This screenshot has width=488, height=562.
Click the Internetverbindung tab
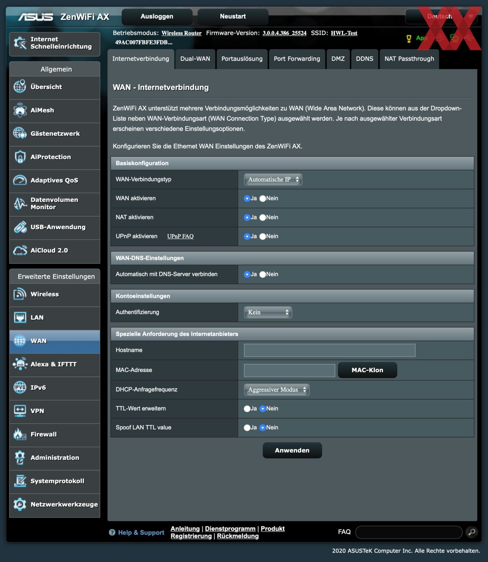coord(141,59)
